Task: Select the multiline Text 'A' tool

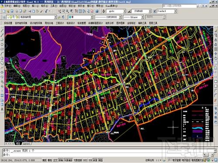Action: [2, 109]
